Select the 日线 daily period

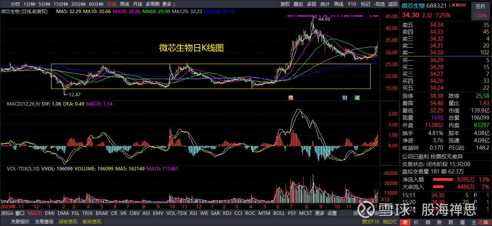[112, 4]
